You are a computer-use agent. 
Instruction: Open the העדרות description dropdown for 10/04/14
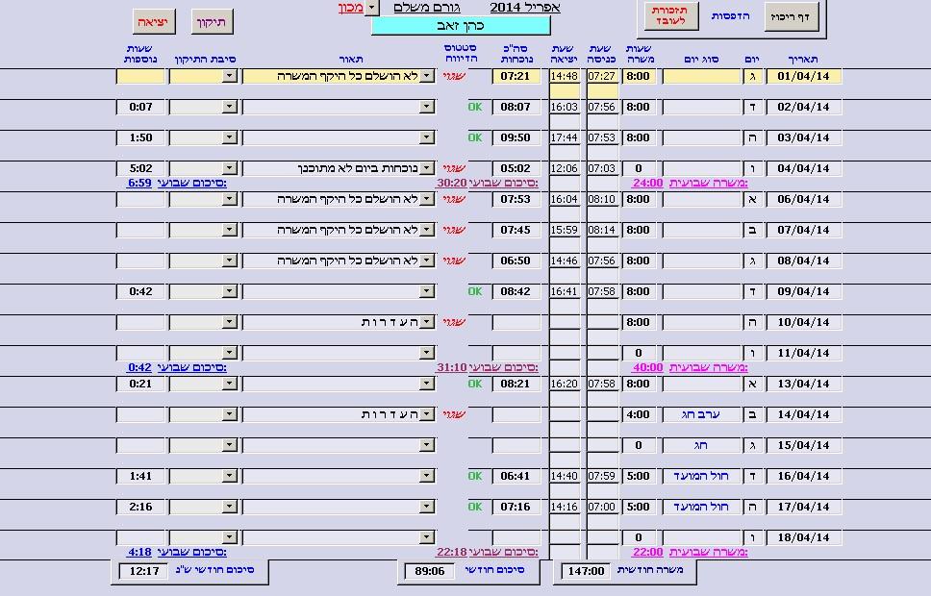click(427, 322)
